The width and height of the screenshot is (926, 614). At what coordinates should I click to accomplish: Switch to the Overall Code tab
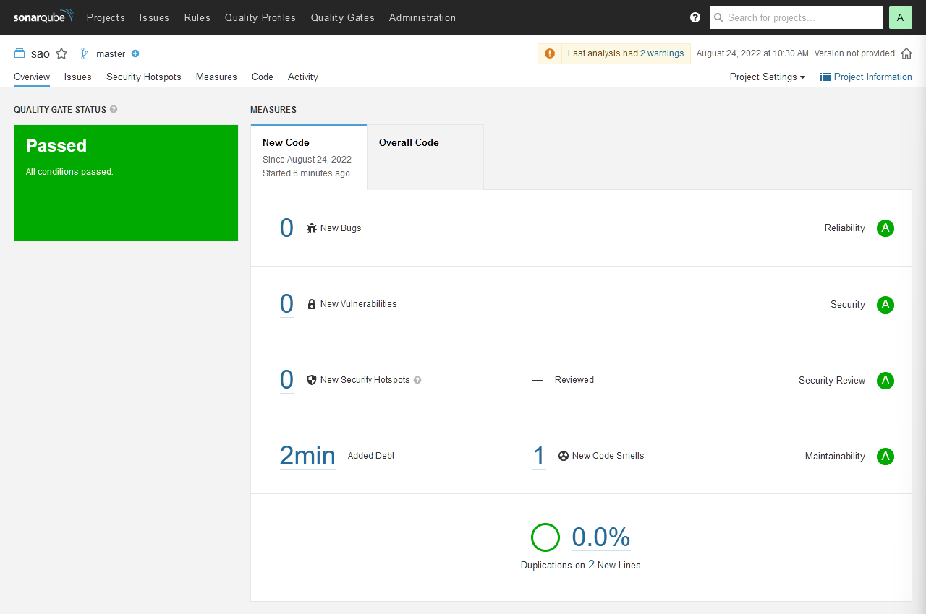[x=409, y=143]
